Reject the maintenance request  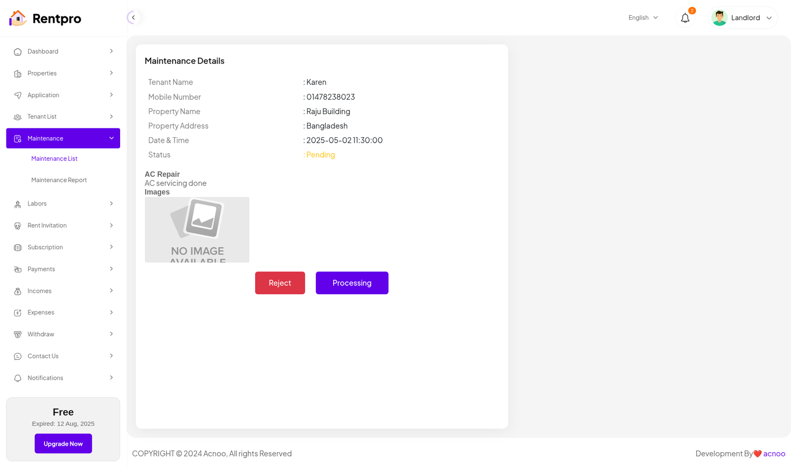pyautogui.click(x=280, y=283)
